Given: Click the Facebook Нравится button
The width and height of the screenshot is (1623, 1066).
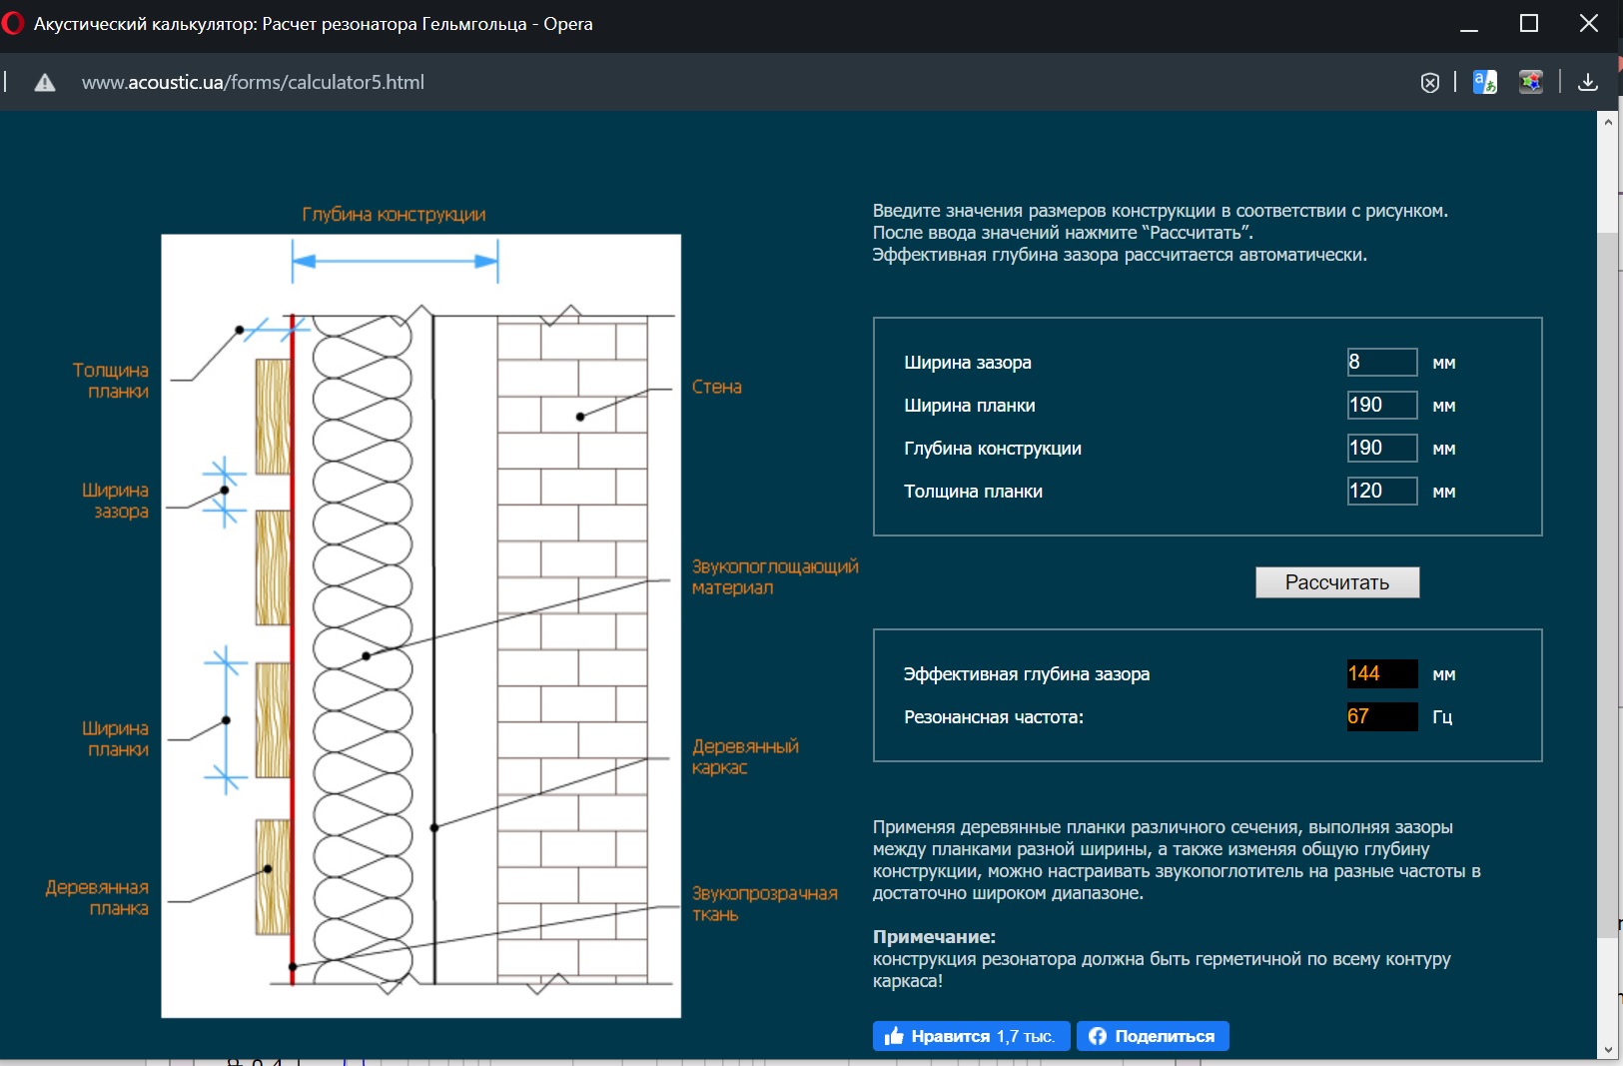Looking at the screenshot, I should click(x=971, y=1036).
